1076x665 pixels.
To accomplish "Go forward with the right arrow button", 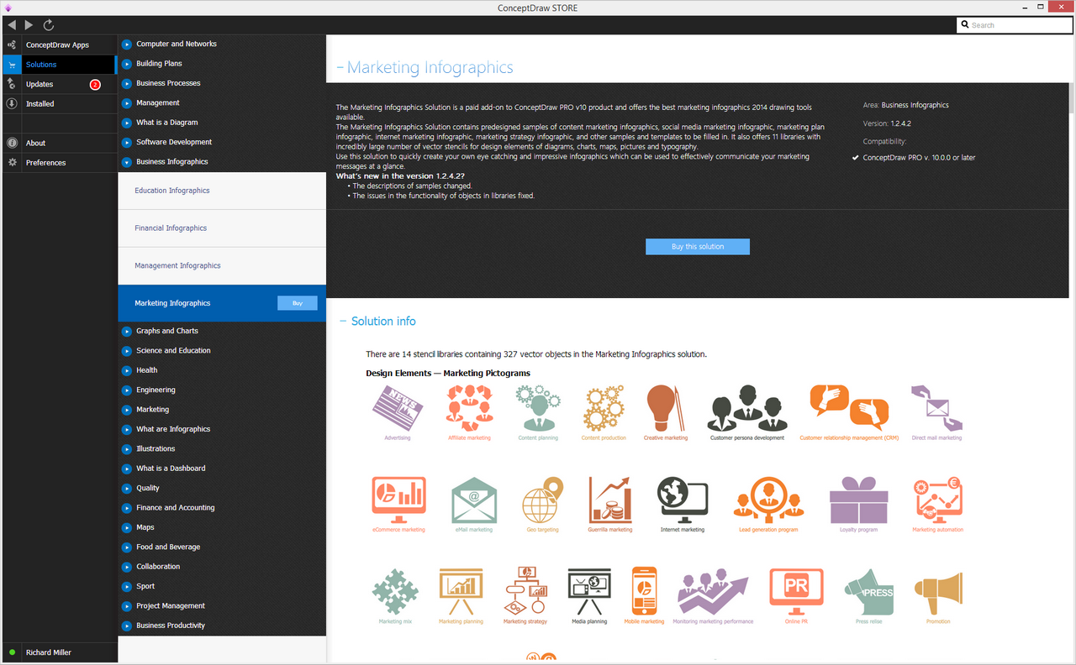I will [29, 25].
